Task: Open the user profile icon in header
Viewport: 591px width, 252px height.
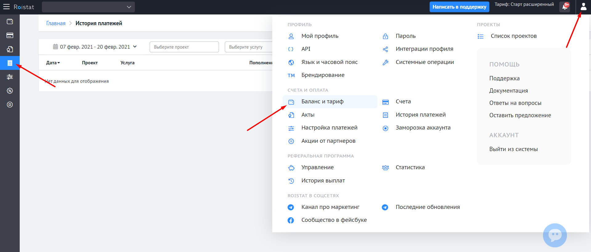Action: point(583,7)
